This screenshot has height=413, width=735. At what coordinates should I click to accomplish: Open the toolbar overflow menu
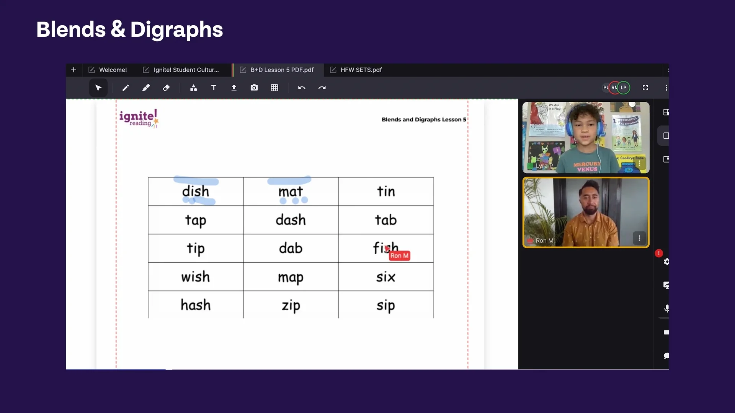click(666, 88)
